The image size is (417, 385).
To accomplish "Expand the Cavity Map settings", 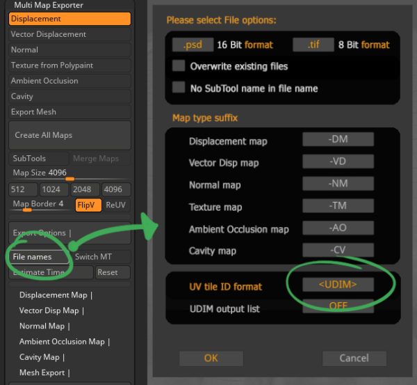I will pos(42,357).
